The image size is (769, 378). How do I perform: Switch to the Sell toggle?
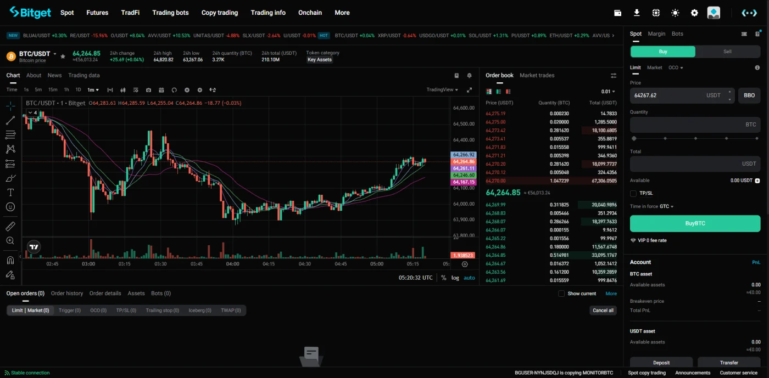click(x=727, y=52)
